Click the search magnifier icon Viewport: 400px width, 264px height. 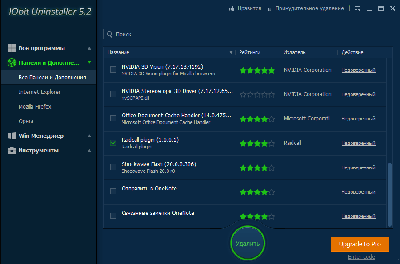point(110,35)
